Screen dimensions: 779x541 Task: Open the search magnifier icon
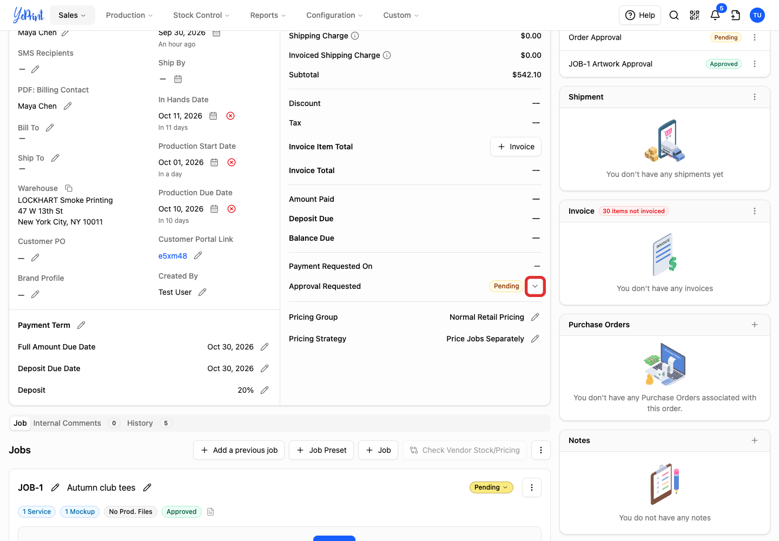(674, 15)
